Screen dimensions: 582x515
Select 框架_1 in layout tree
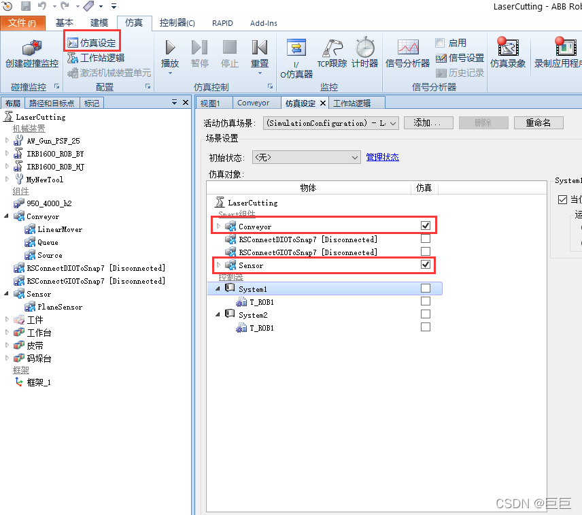coord(39,382)
